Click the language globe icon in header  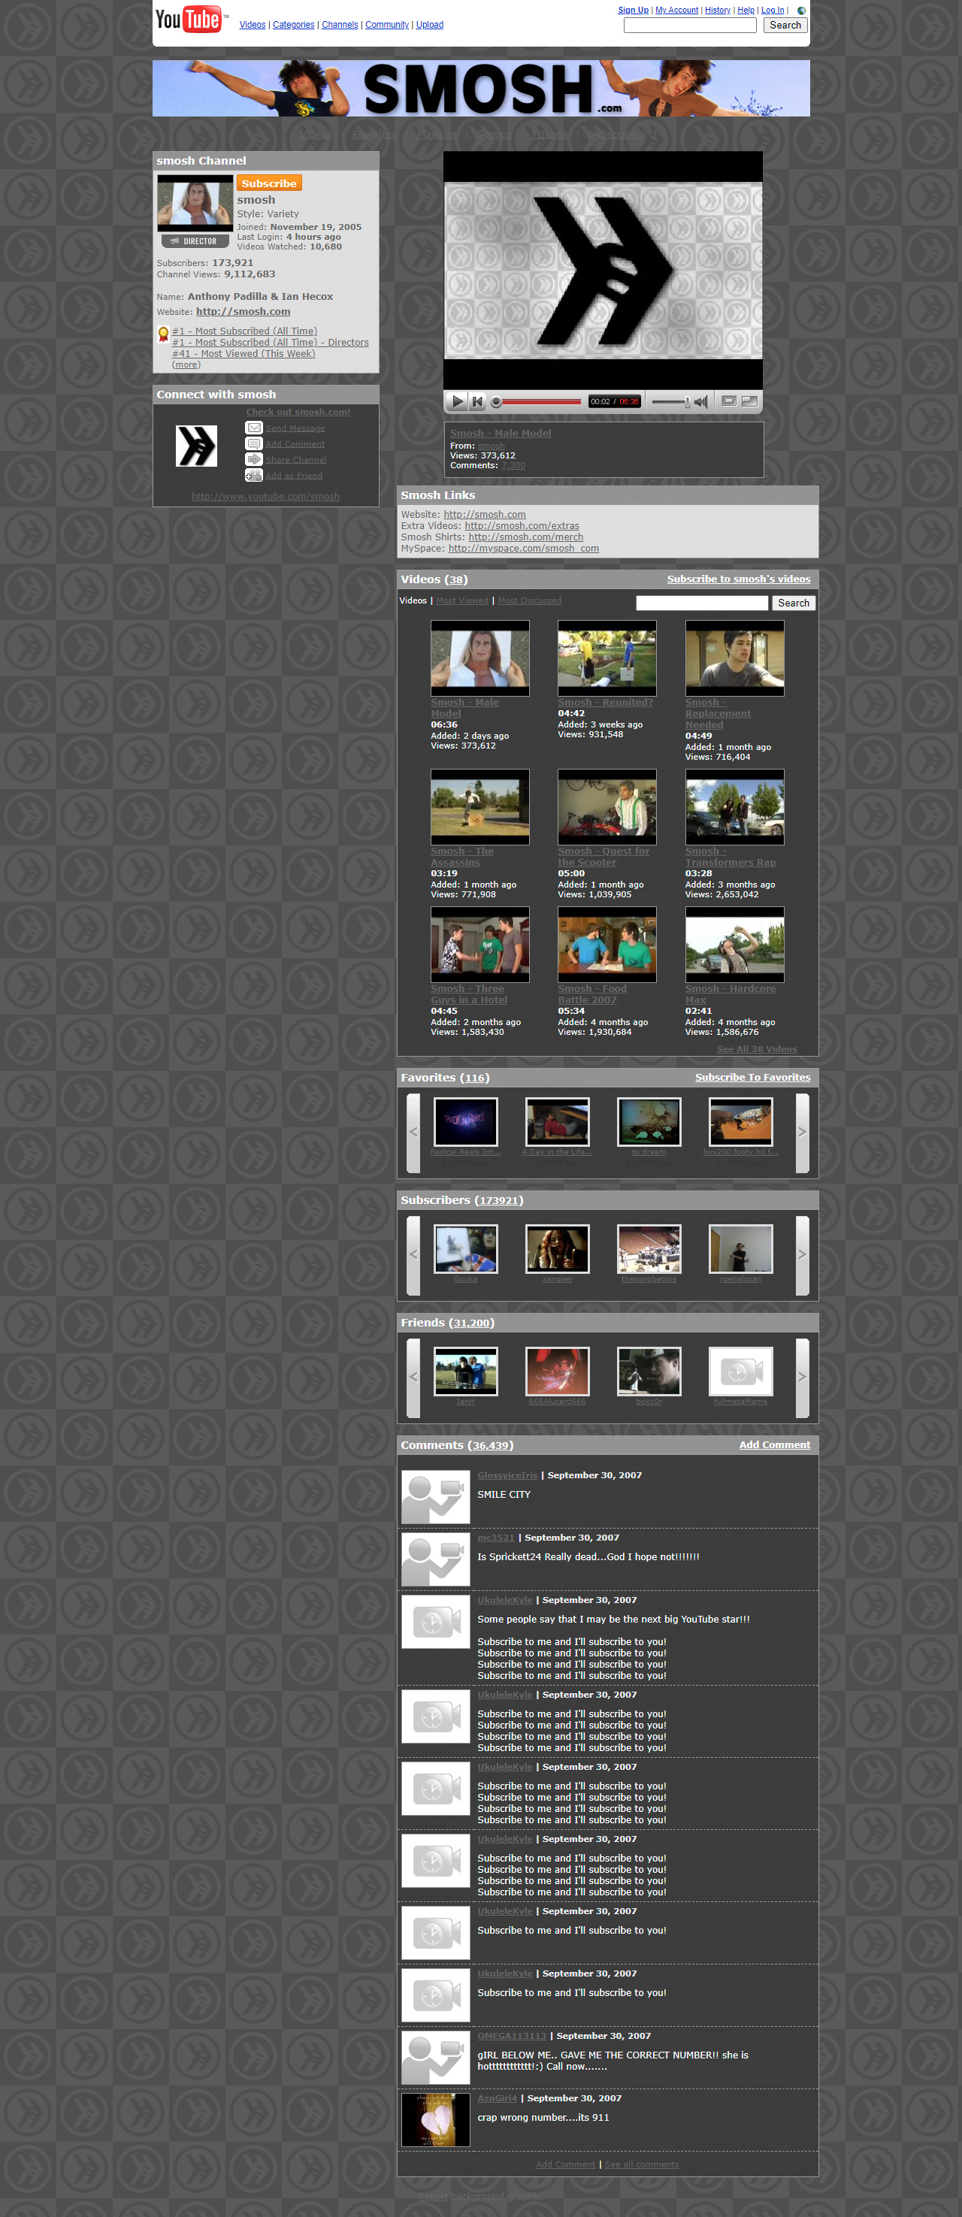pos(801,11)
